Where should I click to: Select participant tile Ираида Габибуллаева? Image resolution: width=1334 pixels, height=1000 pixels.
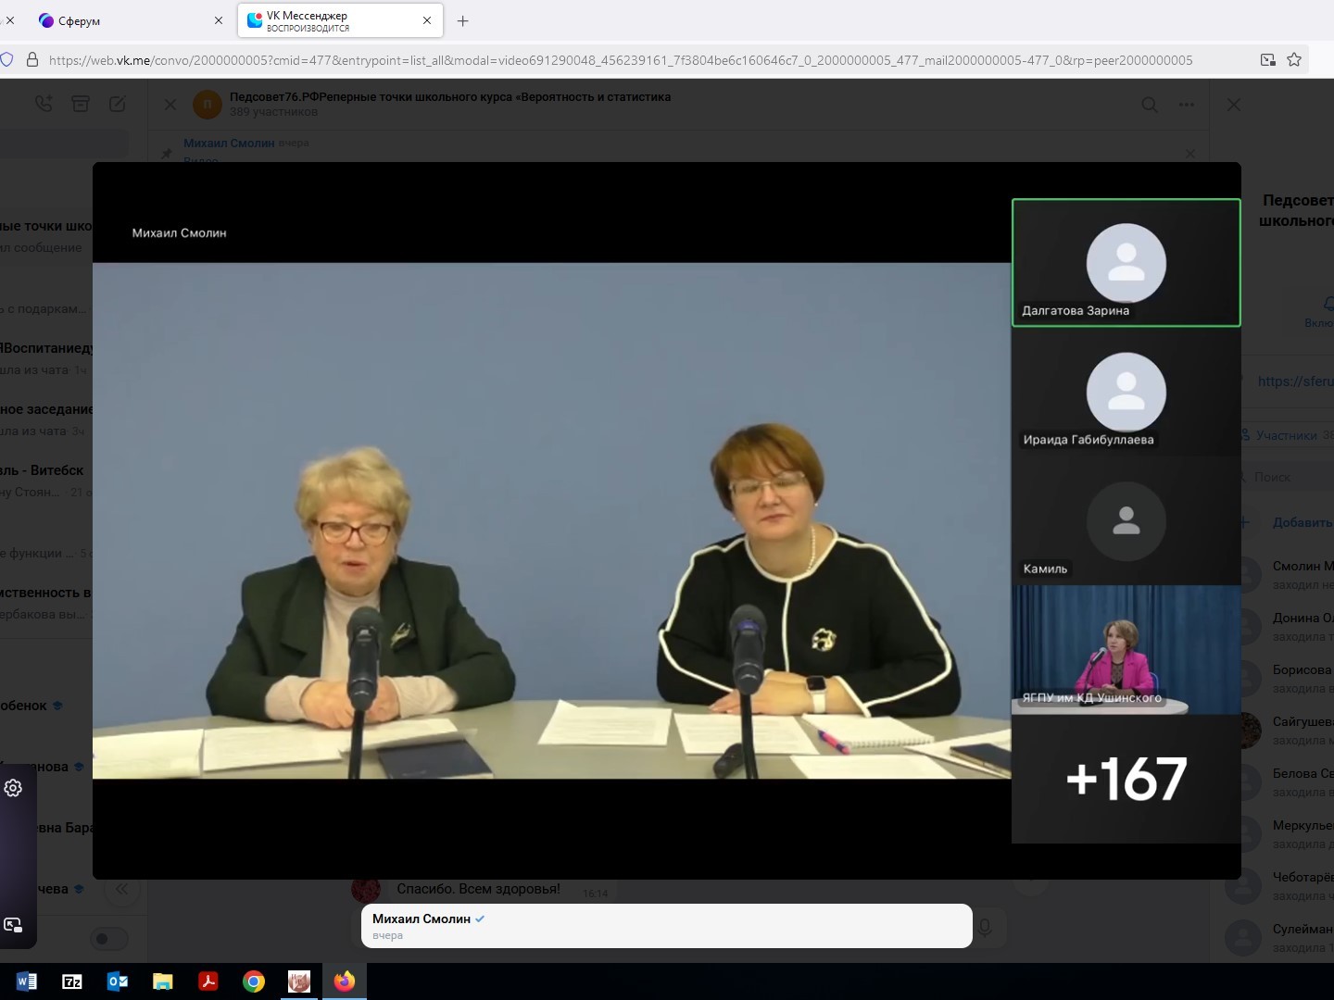(x=1126, y=392)
